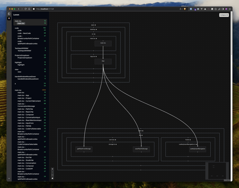Collapse the apps group node
This screenshot has height=188, width=239.
[x=94, y=25]
